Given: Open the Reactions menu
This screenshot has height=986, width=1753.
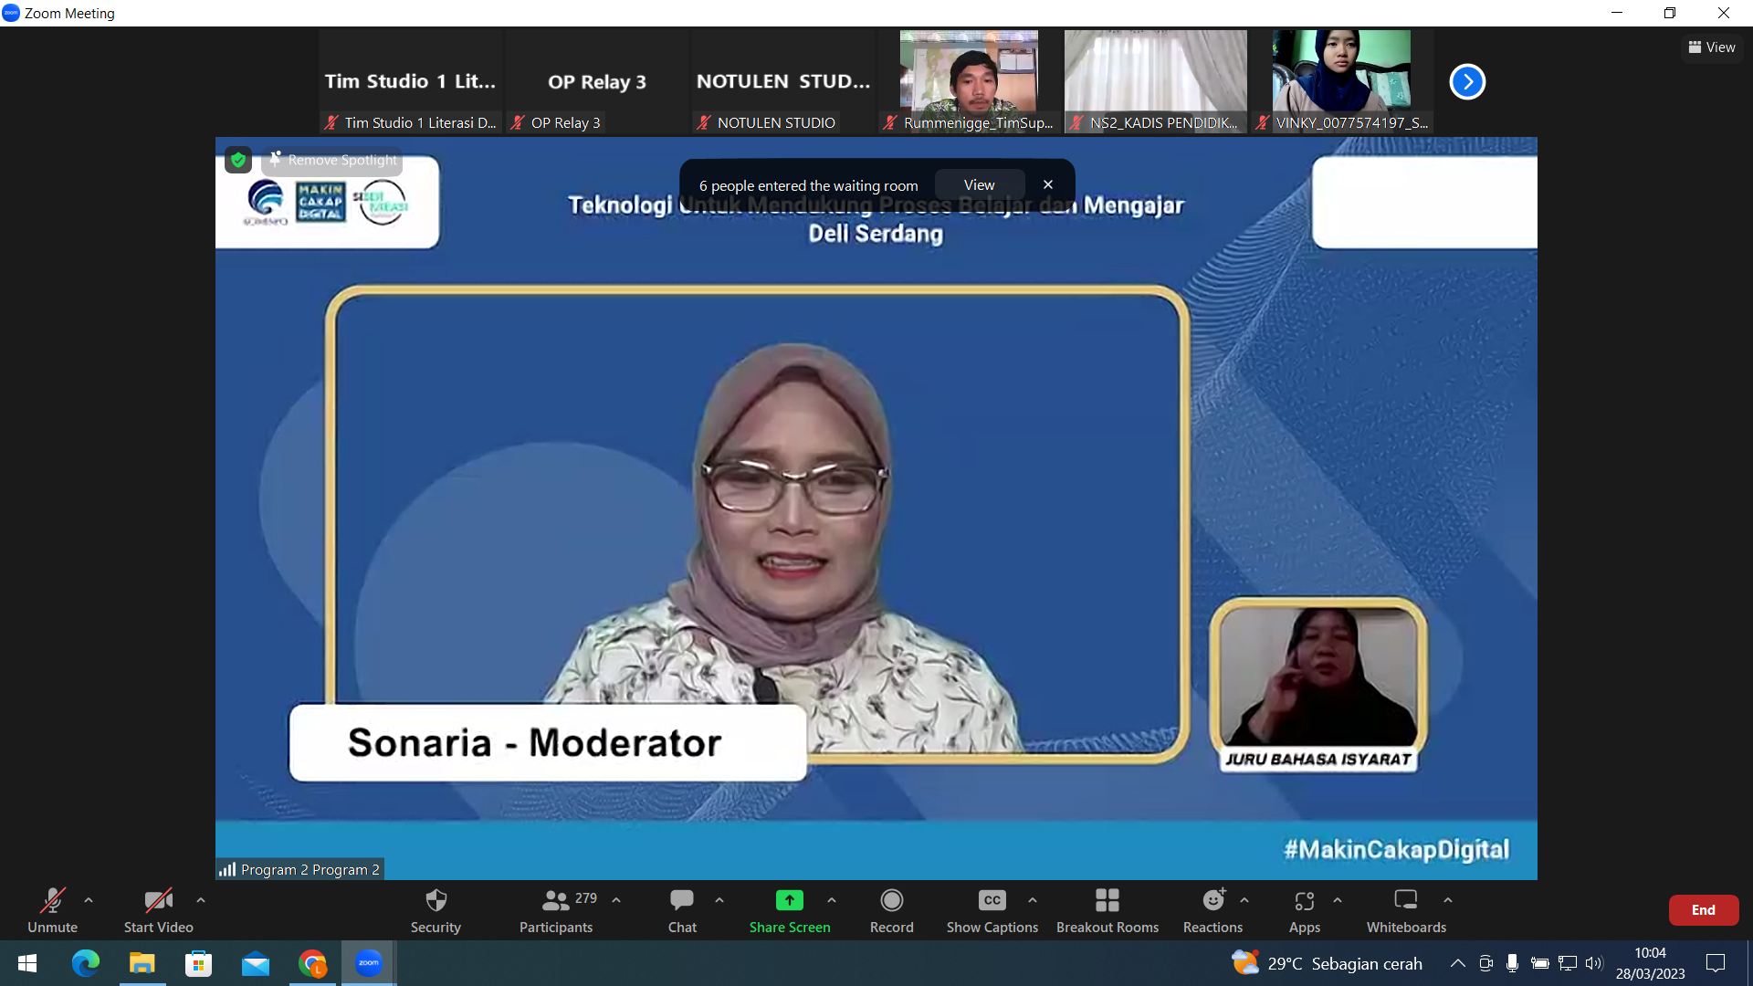Looking at the screenshot, I should pyautogui.click(x=1212, y=910).
